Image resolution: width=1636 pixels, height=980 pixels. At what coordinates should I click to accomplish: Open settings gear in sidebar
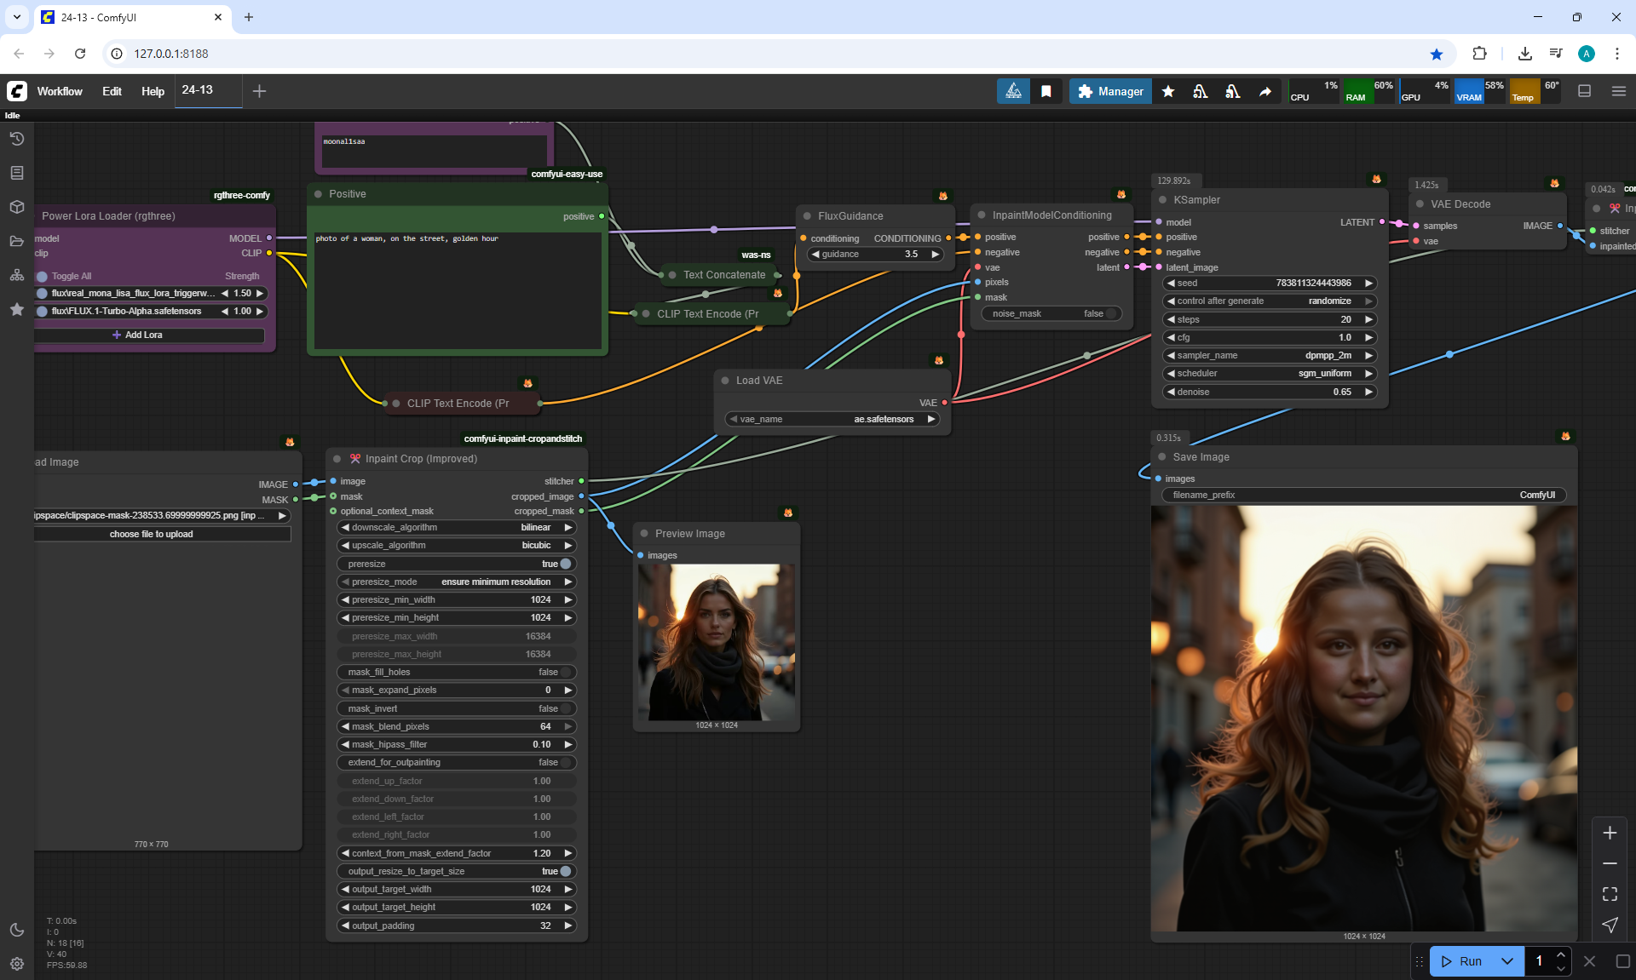(x=16, y=964)
